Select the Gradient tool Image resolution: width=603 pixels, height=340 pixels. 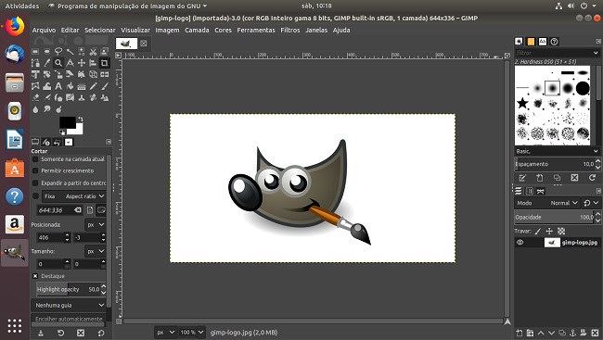click(x=82, y=86)
